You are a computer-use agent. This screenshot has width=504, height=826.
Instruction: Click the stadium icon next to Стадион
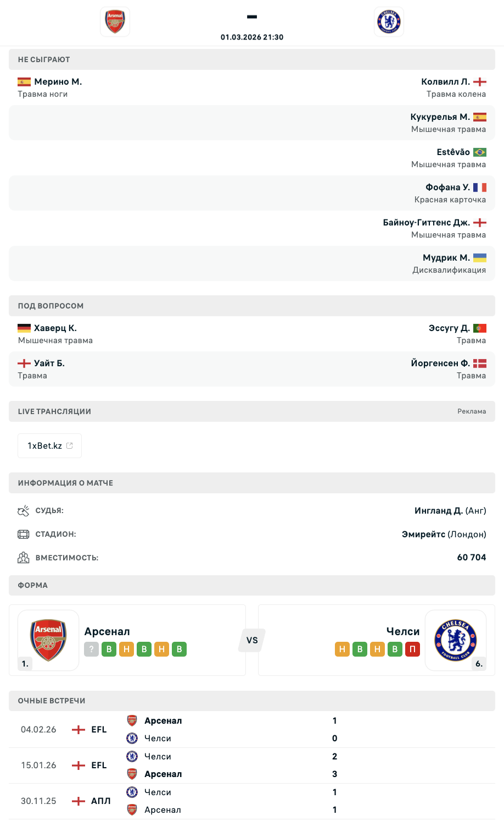click(23, 534)
